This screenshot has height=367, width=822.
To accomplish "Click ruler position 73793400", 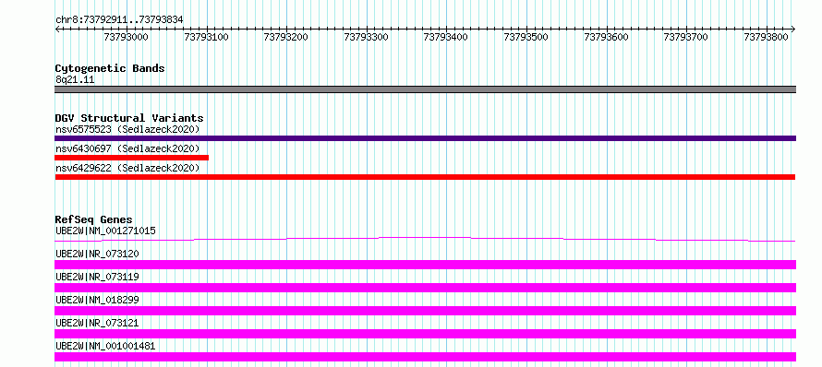I will (x=446, y=37).
